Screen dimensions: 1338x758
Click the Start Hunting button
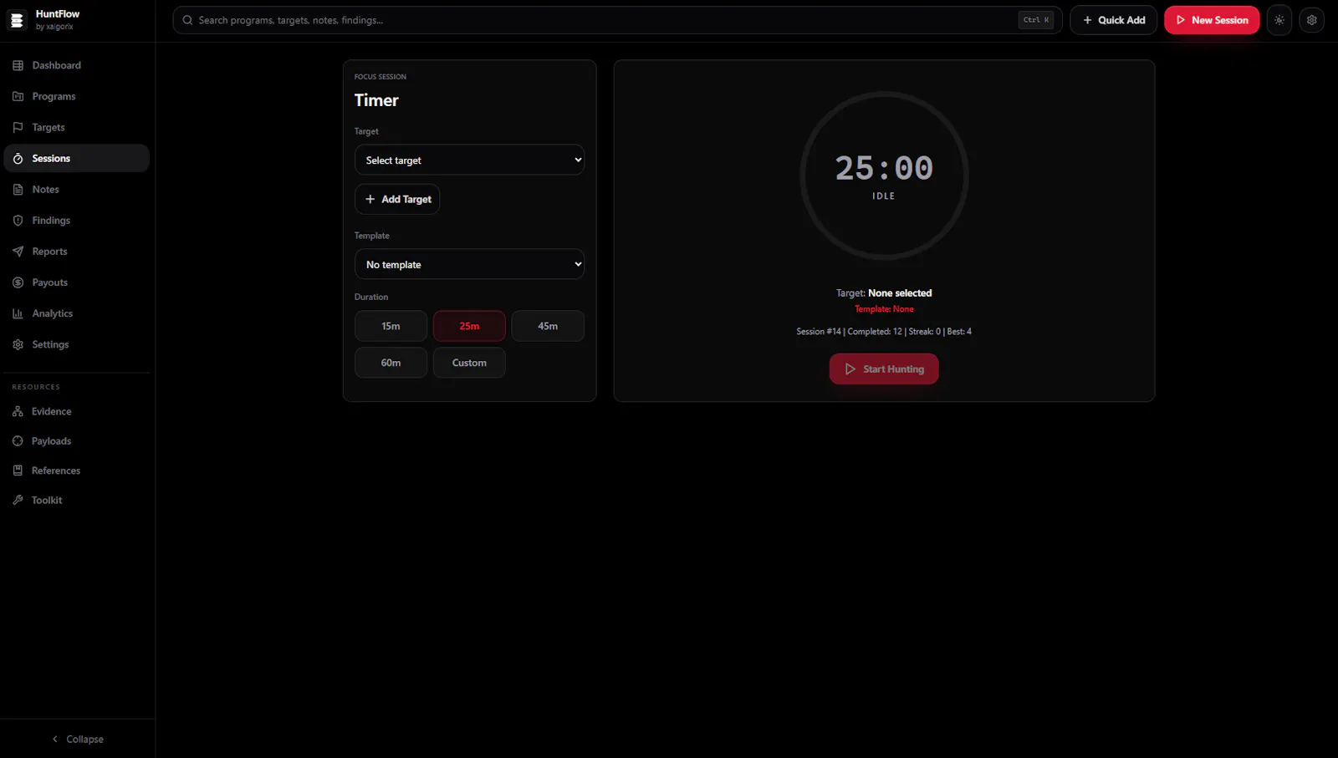(x=884, y=369)
